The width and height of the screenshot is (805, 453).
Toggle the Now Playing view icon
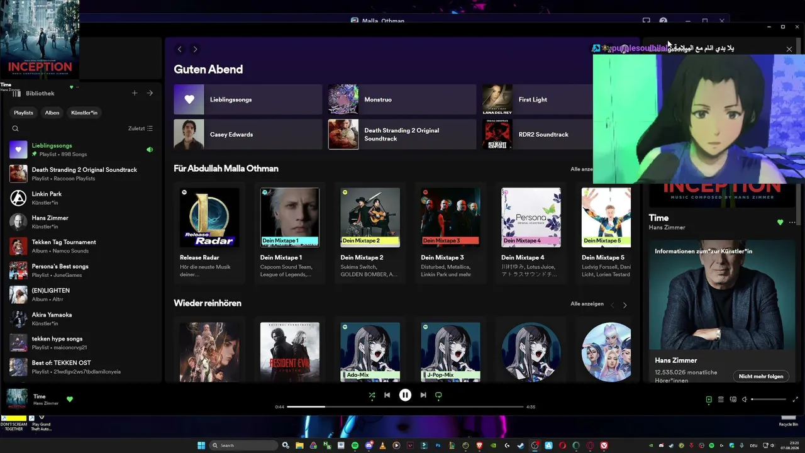709,400
